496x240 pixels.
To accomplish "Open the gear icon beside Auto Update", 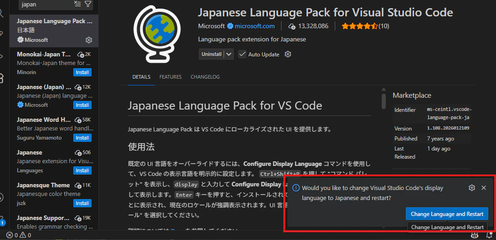I will [x=287, y=54].
